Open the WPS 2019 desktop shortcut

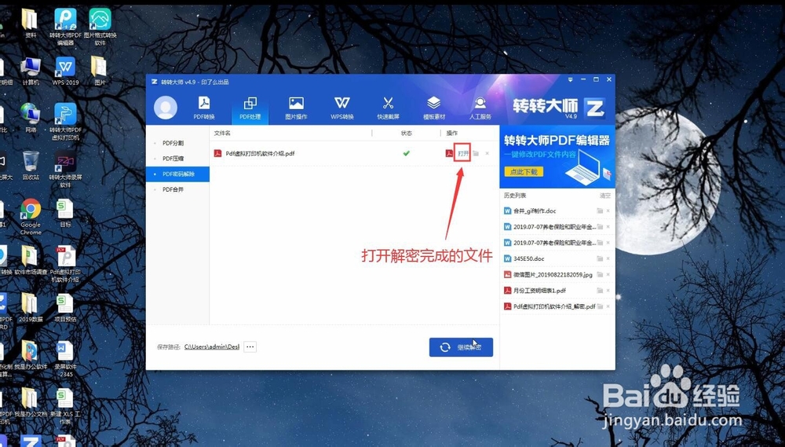click(x=65, y=71)
